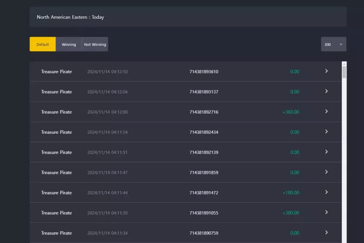Click round ID 714381891472
The image size is (364, 243).
pyautogui.click(x=204, y=193)
